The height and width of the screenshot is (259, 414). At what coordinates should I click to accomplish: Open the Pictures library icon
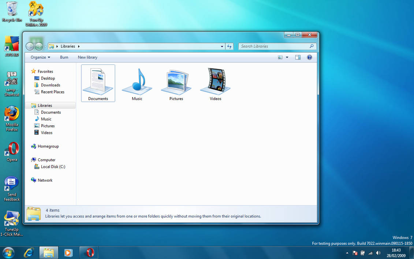pyautogui.click(x=176, y=84)
